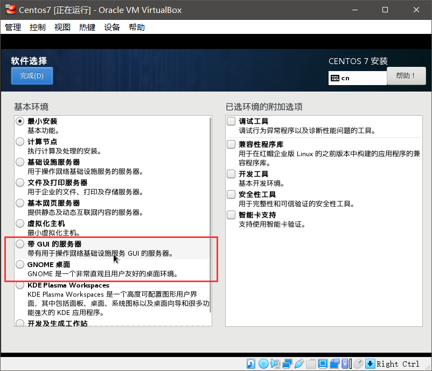Viewport: 432px width, 371px height.
Task: Click the 帮助！ button
Action: click(406, 76)
